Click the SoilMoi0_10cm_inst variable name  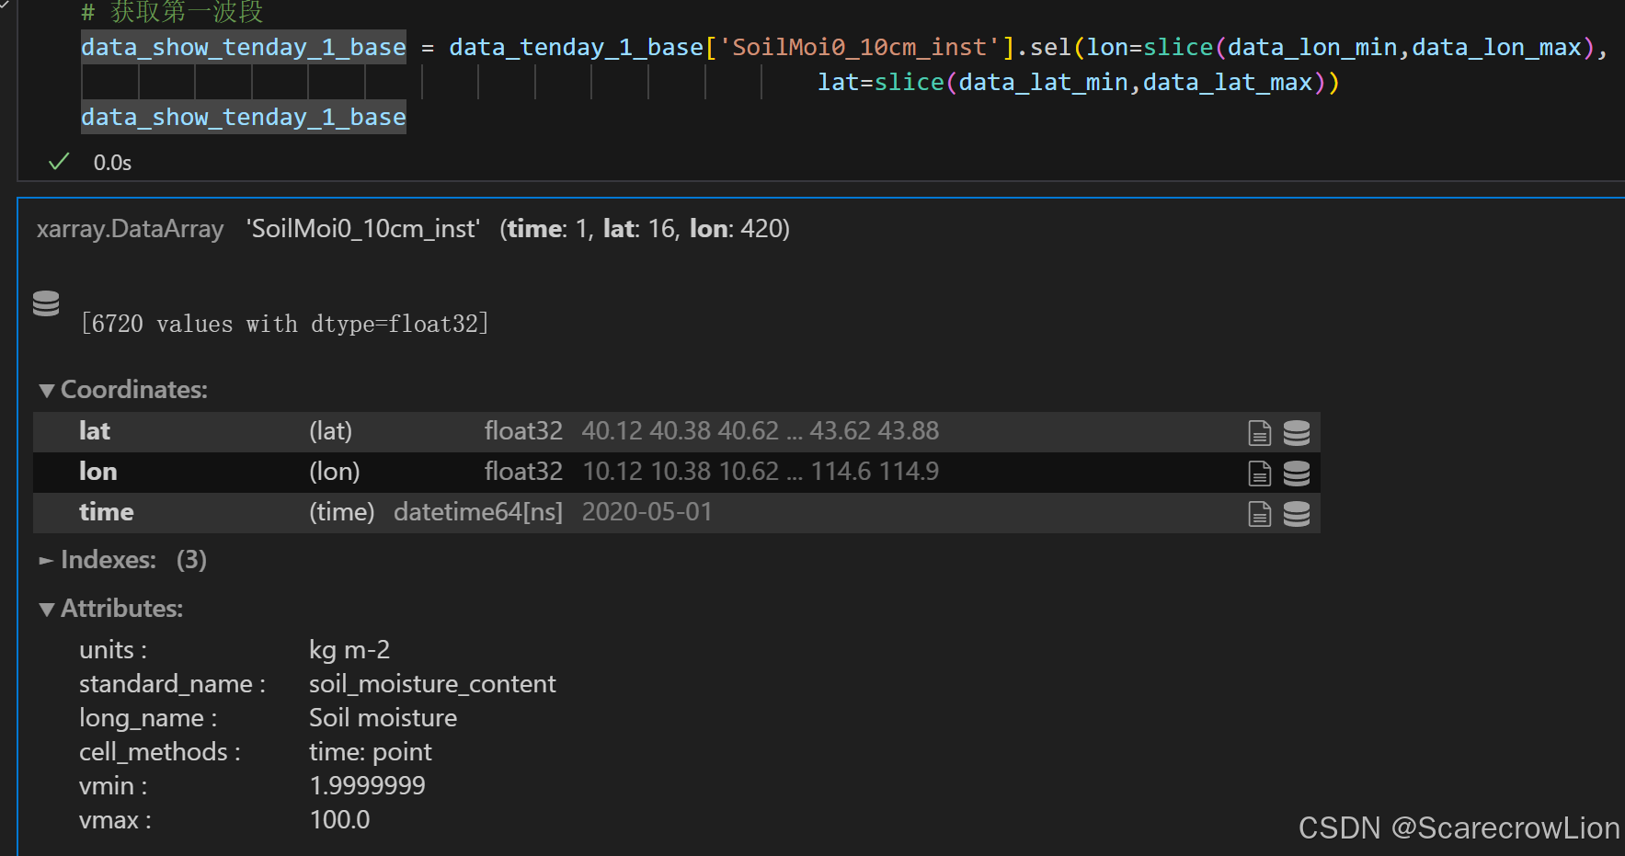click(x=361, y=228)
